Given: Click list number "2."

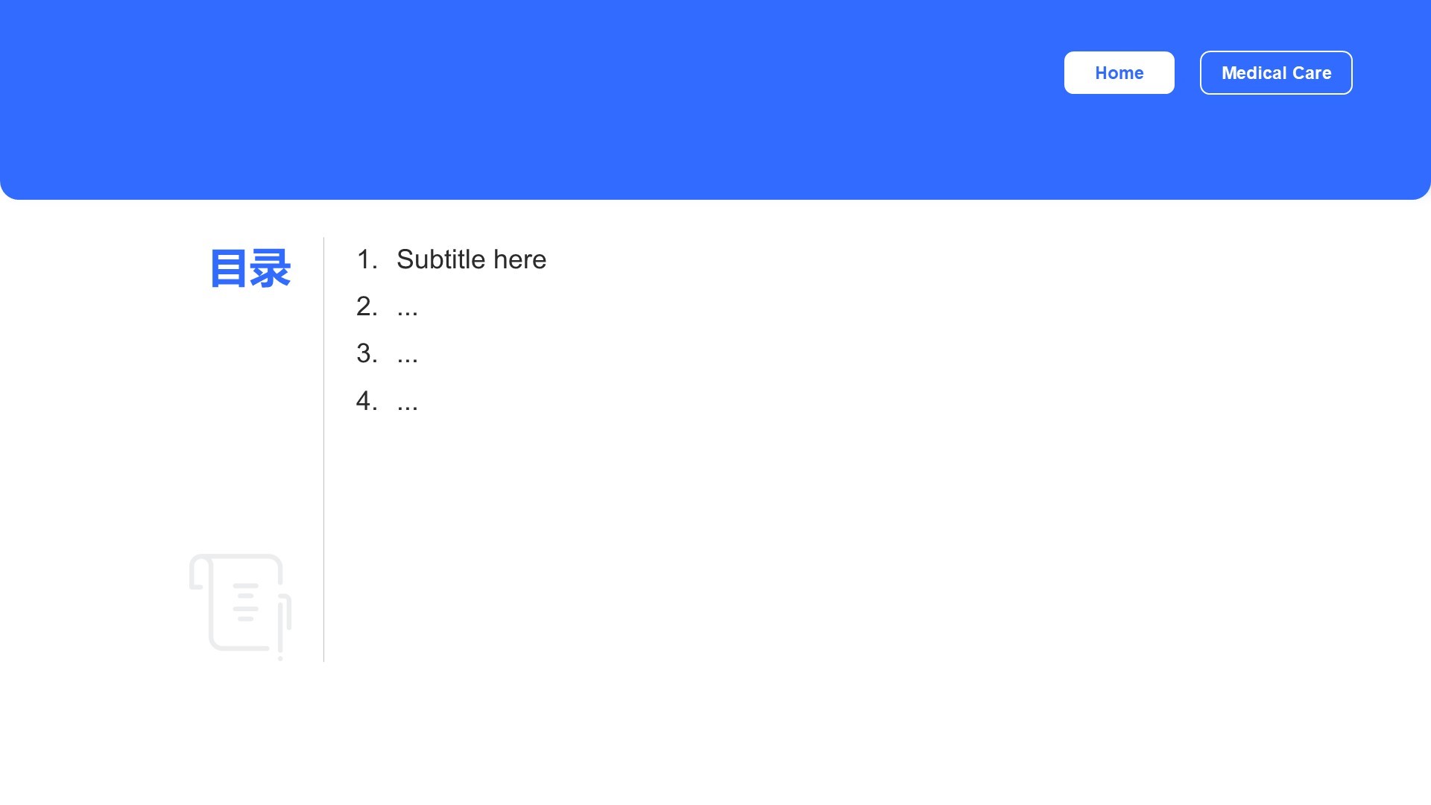Looking at the screenshot, I should click(367, 306).
